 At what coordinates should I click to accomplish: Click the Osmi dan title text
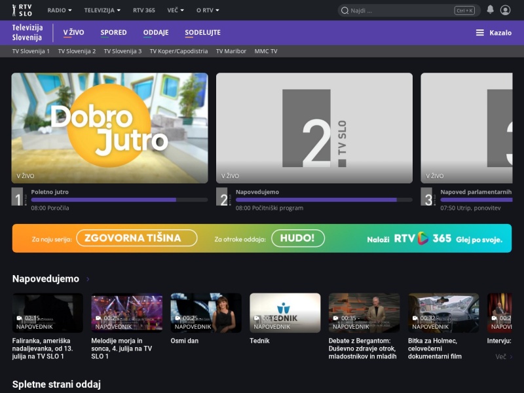coord(185,341)
